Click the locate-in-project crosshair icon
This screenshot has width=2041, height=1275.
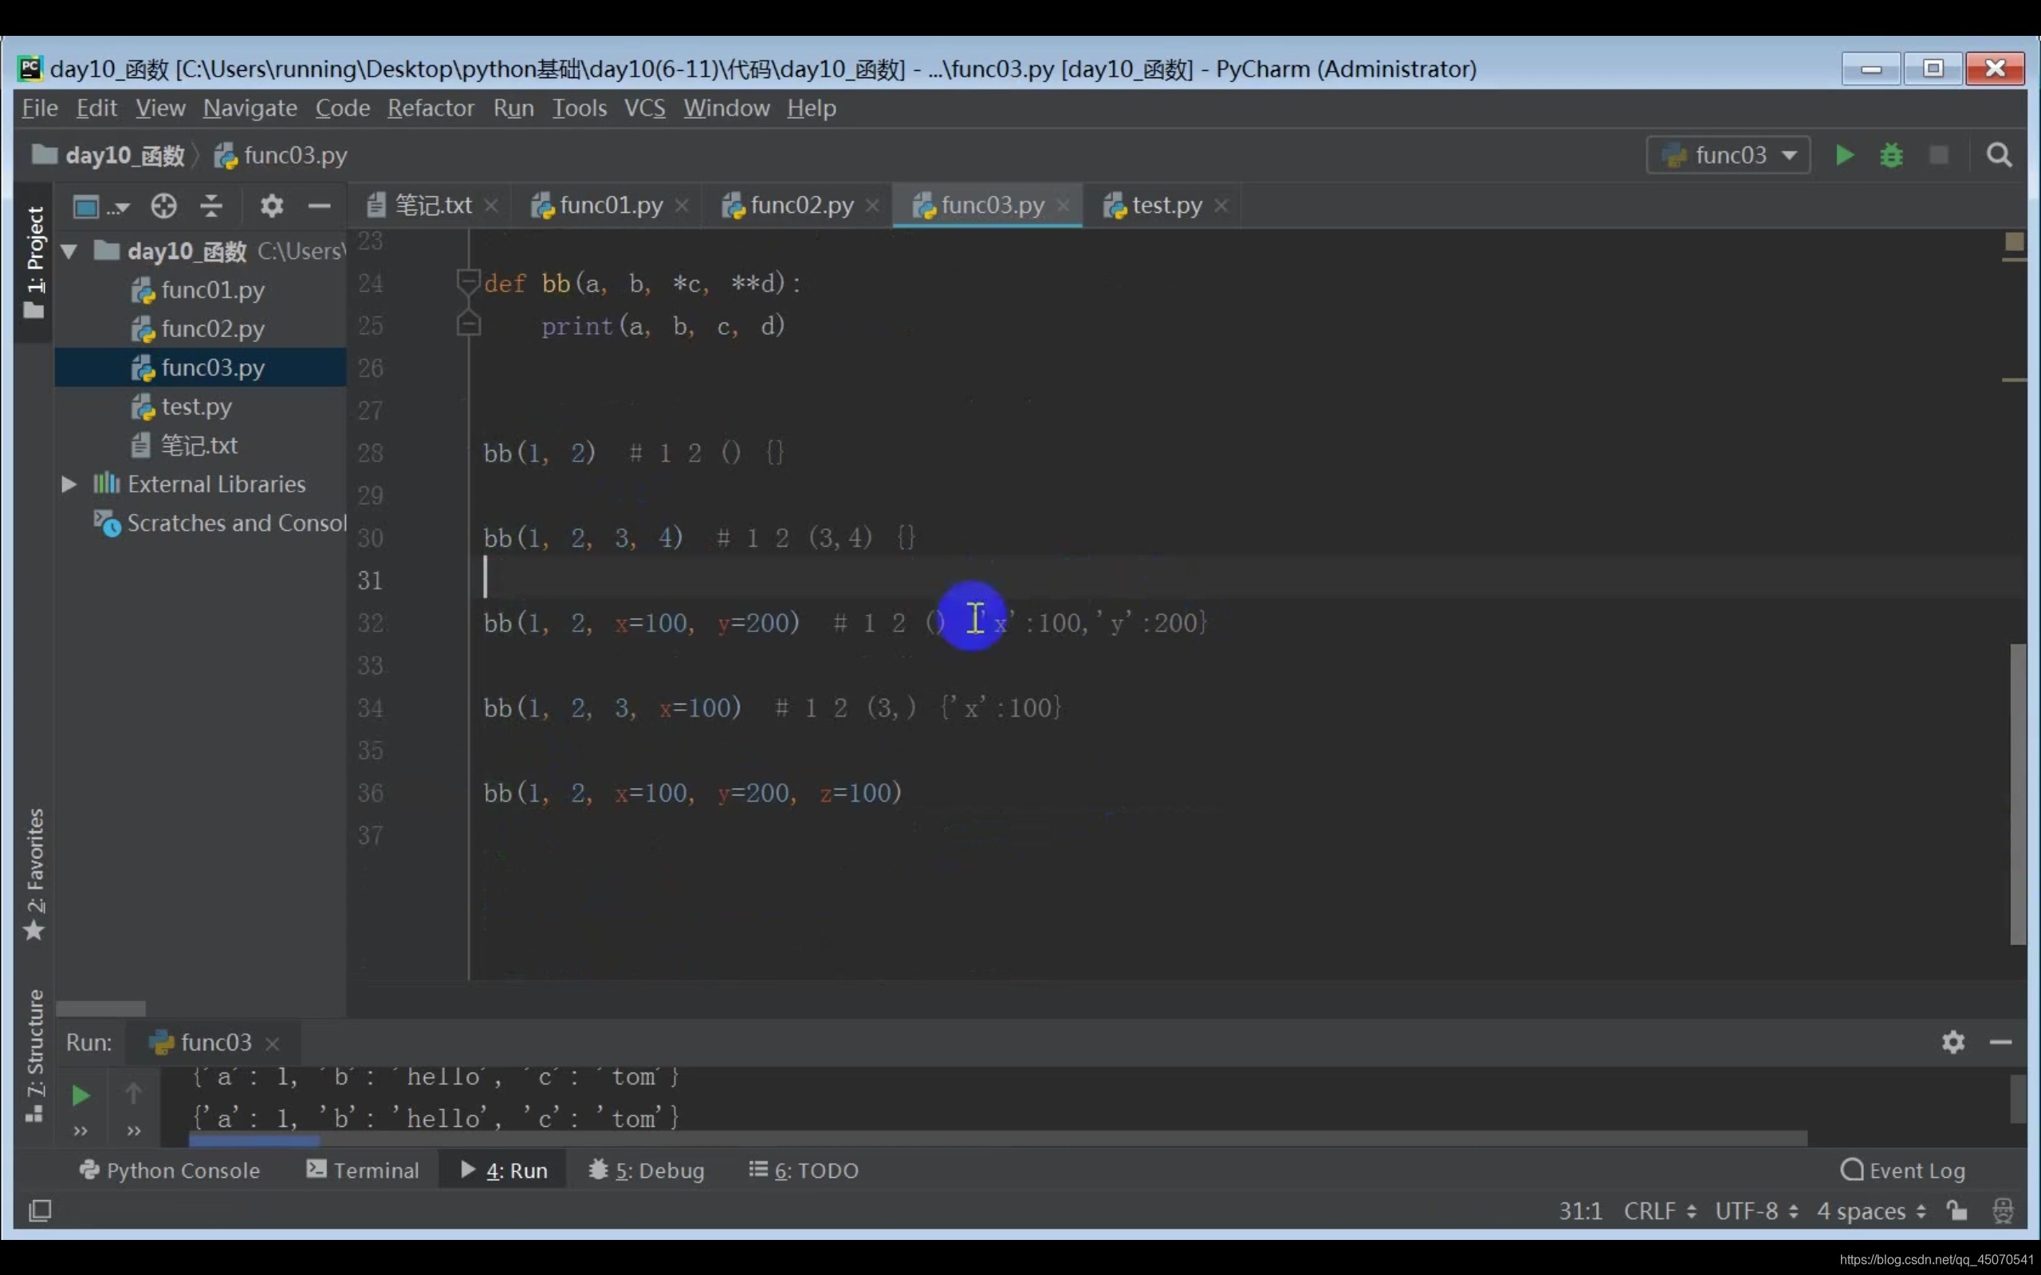pyautogui.click(x=163, y=206)
